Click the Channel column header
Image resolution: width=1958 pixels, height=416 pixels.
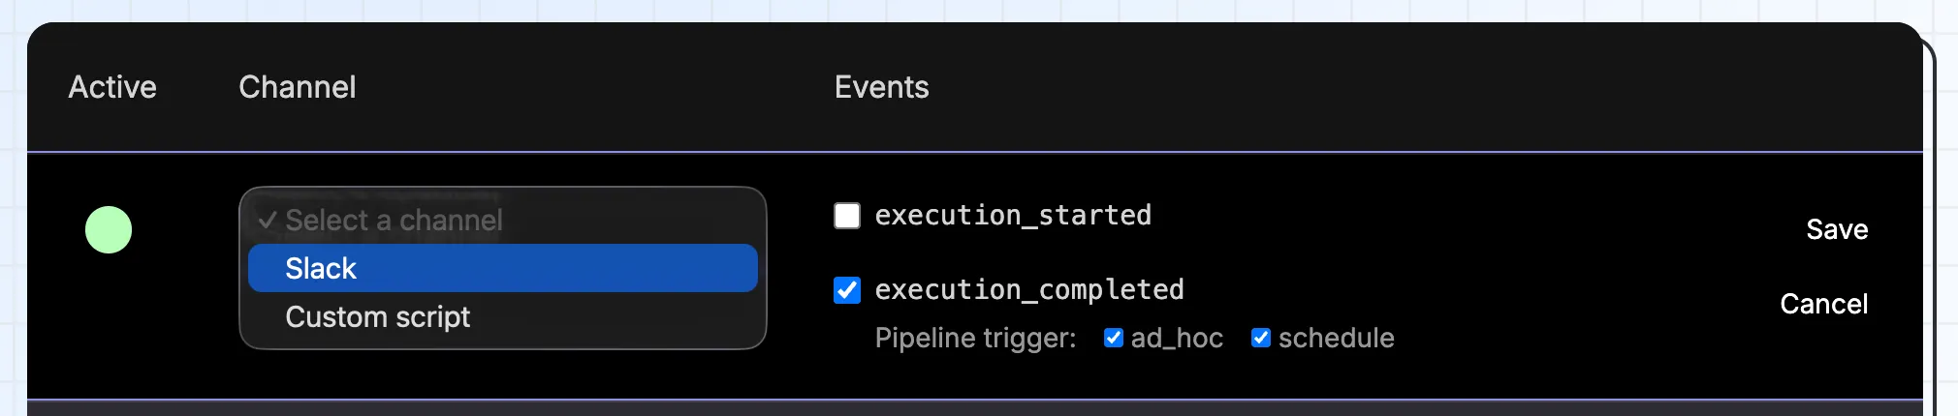[x=298, y=87]
